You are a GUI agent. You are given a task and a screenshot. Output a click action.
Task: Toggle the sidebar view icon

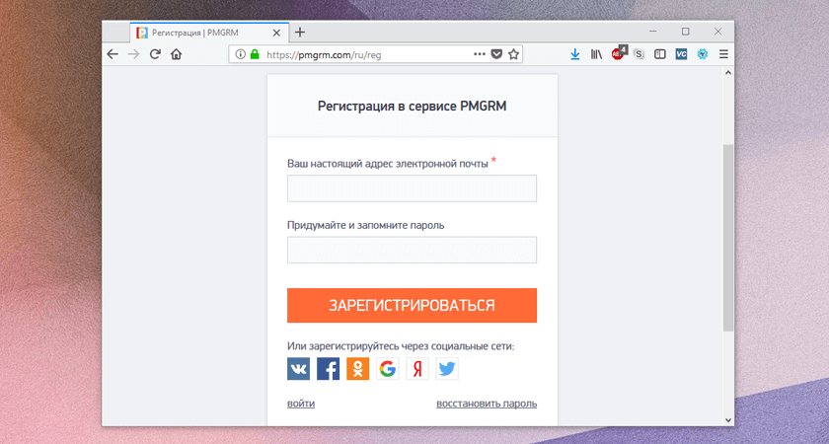660,54
